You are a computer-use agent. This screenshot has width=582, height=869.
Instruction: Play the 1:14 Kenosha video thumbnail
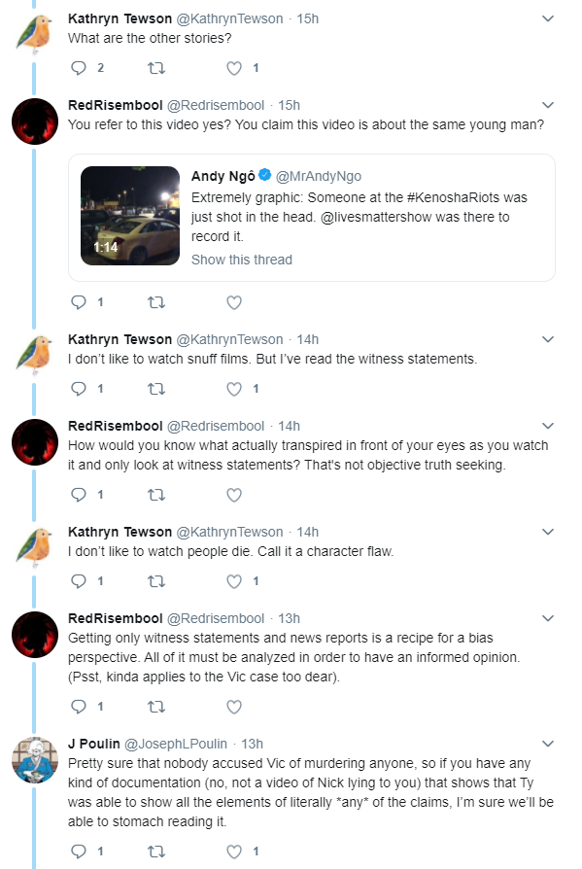130,216
